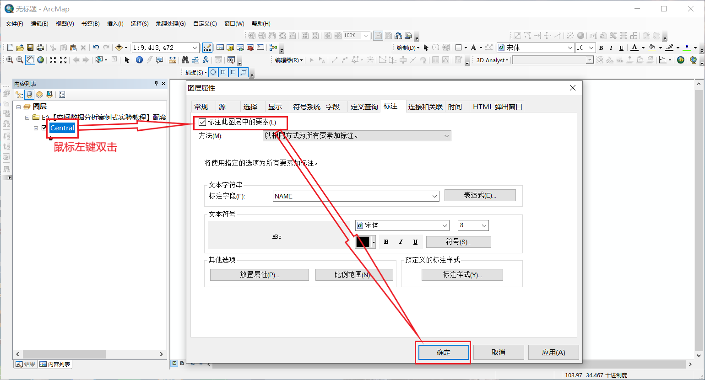Open contents list Options icon

[62, 95]
